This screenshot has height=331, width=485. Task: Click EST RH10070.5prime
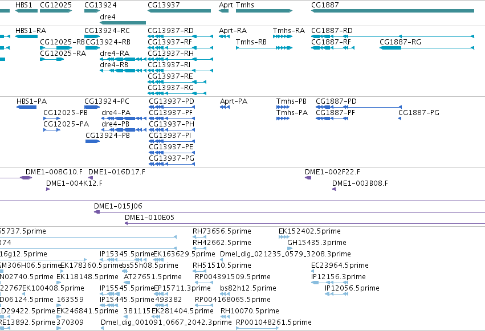(250, 311)
